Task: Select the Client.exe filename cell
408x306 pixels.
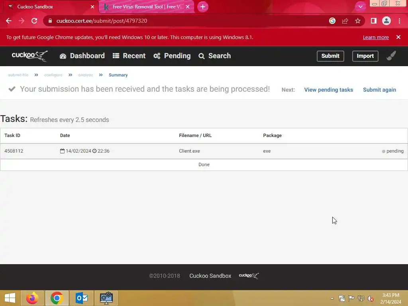Action: (189, 151)
